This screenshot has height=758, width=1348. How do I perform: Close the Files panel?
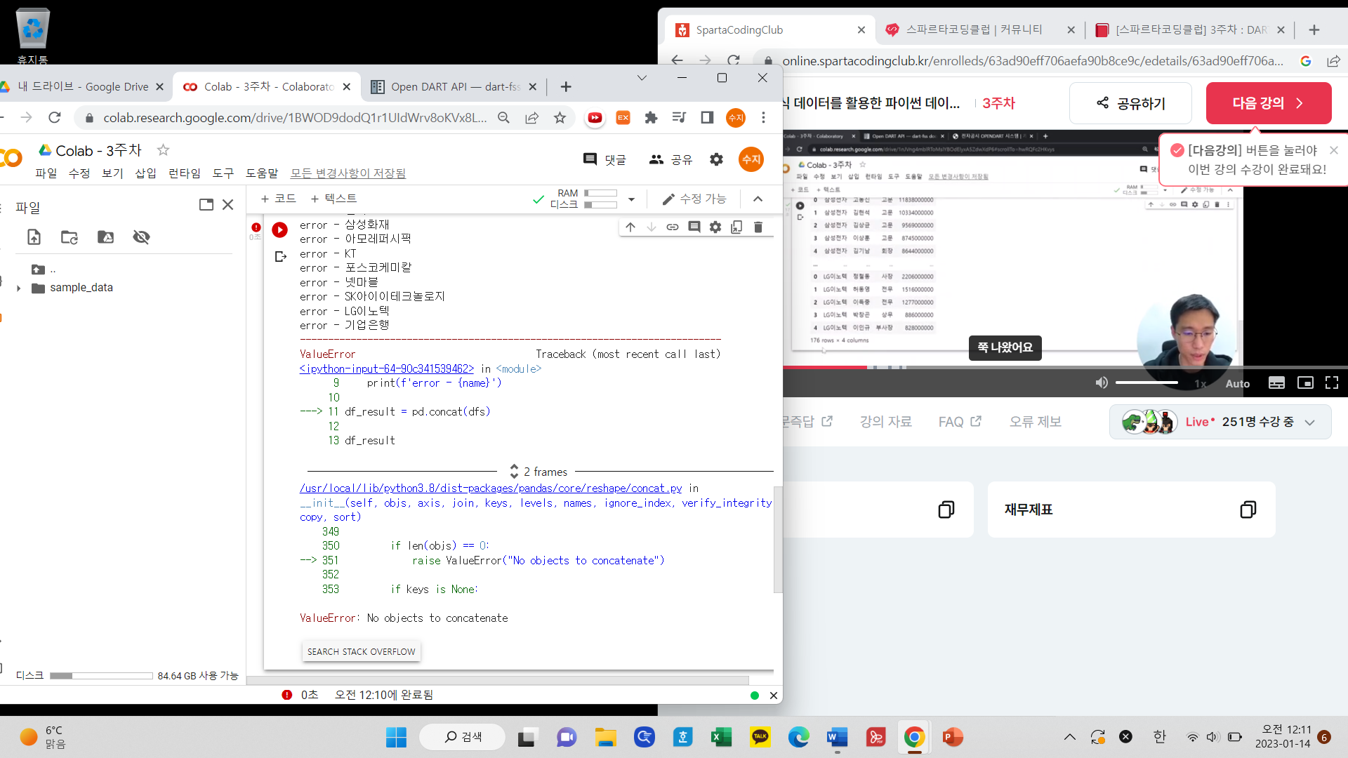point(227,205)
